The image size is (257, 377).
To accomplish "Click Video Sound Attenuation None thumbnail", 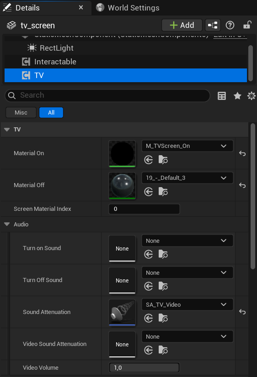I will point(122,344).
